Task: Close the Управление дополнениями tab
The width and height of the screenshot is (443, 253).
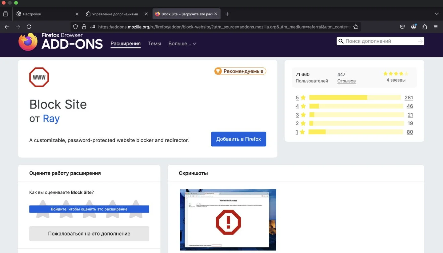Action: tap(146, 14)
